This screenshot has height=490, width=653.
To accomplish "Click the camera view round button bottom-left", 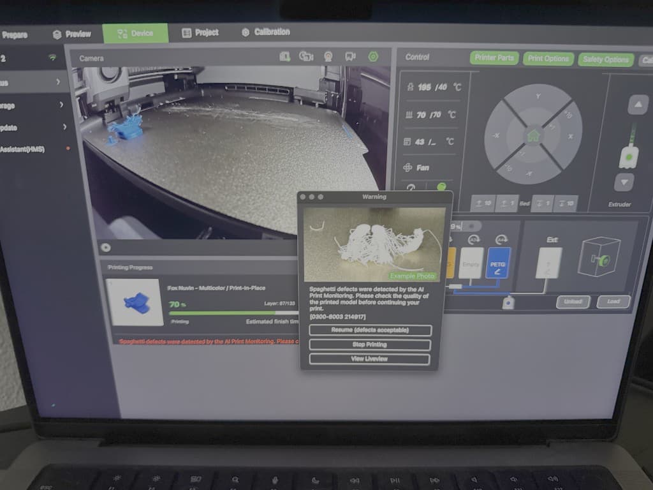I will click(106, 248).
